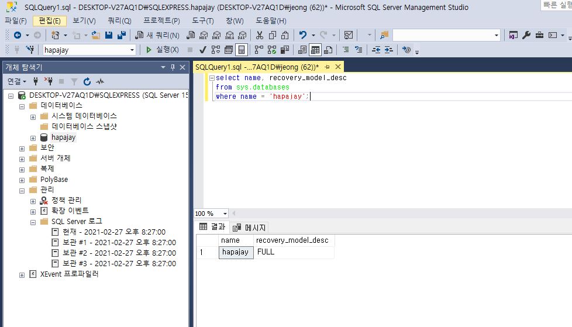
Task: Click the find in files icon
Action: [x=384, y=35]
